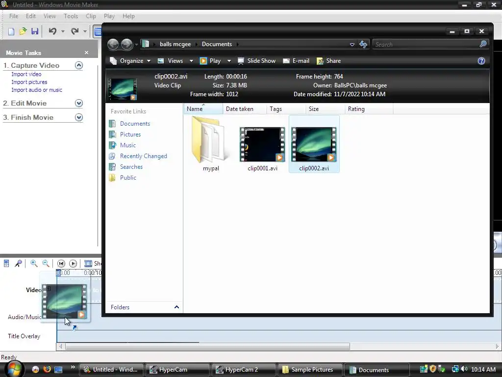Click Import audio or music link
Screen dimensions: 502x377
[37, 90]
